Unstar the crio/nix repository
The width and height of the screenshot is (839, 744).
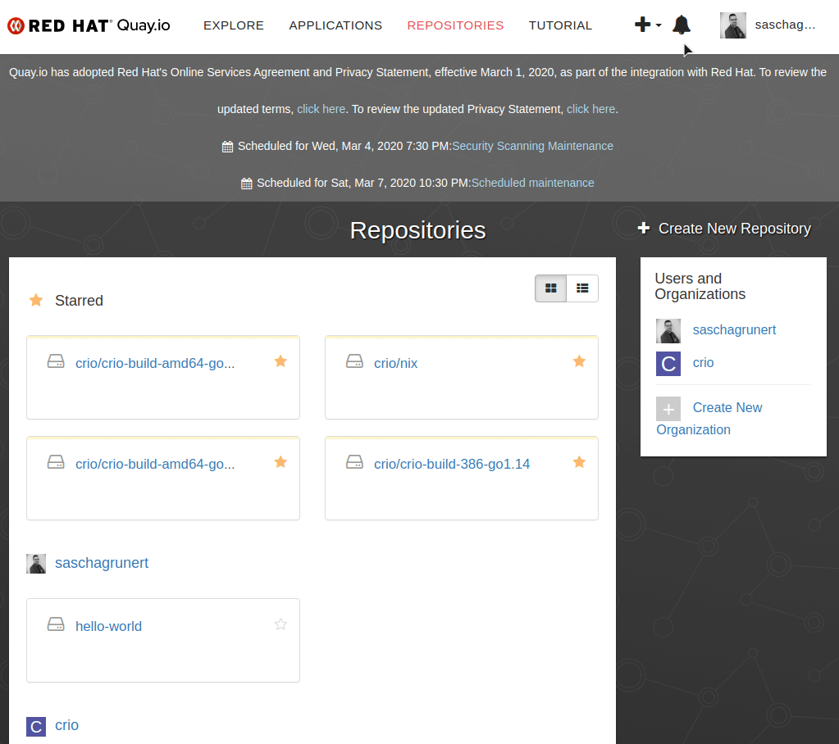click(579, 361)
